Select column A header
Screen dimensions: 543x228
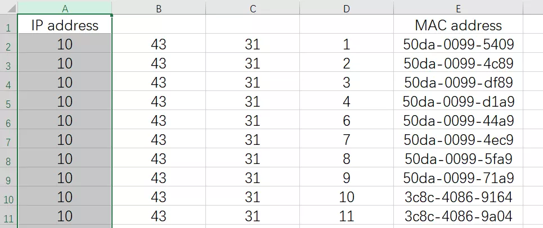pyautogui.click(x=65, y=8)
